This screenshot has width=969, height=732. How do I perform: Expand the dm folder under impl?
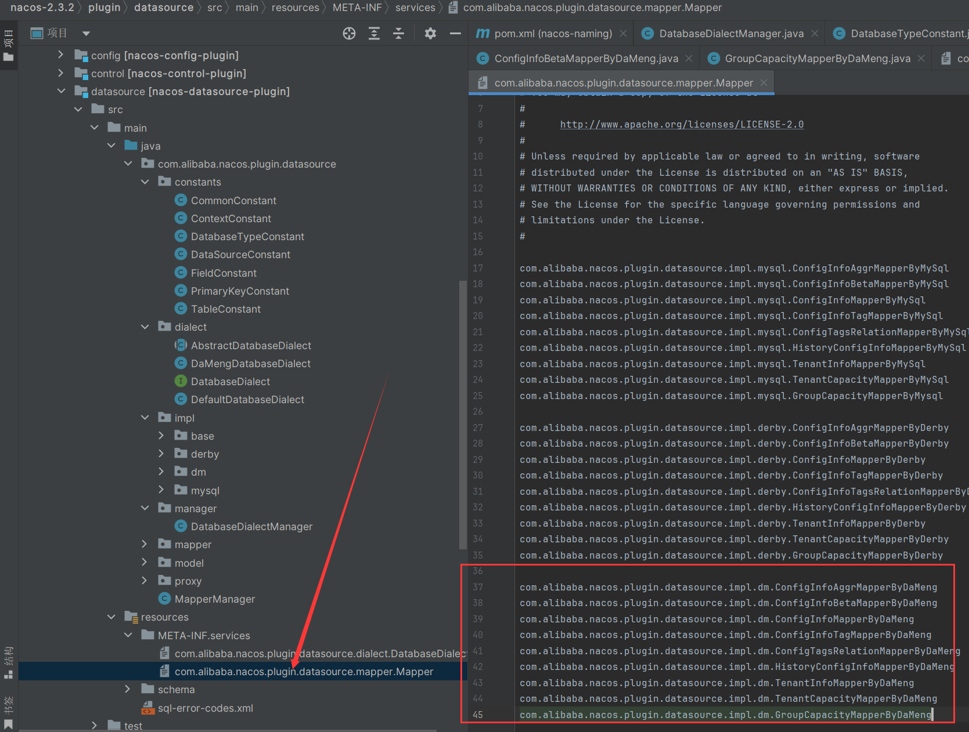[161, 472]
